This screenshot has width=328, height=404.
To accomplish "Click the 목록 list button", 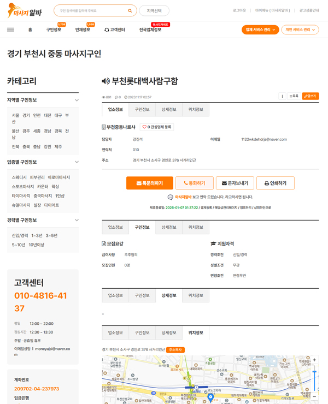I will point(294,96).
